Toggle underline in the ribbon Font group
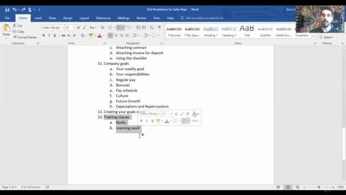The width and height of the screenshot is (346, 195). pos(55,35)
